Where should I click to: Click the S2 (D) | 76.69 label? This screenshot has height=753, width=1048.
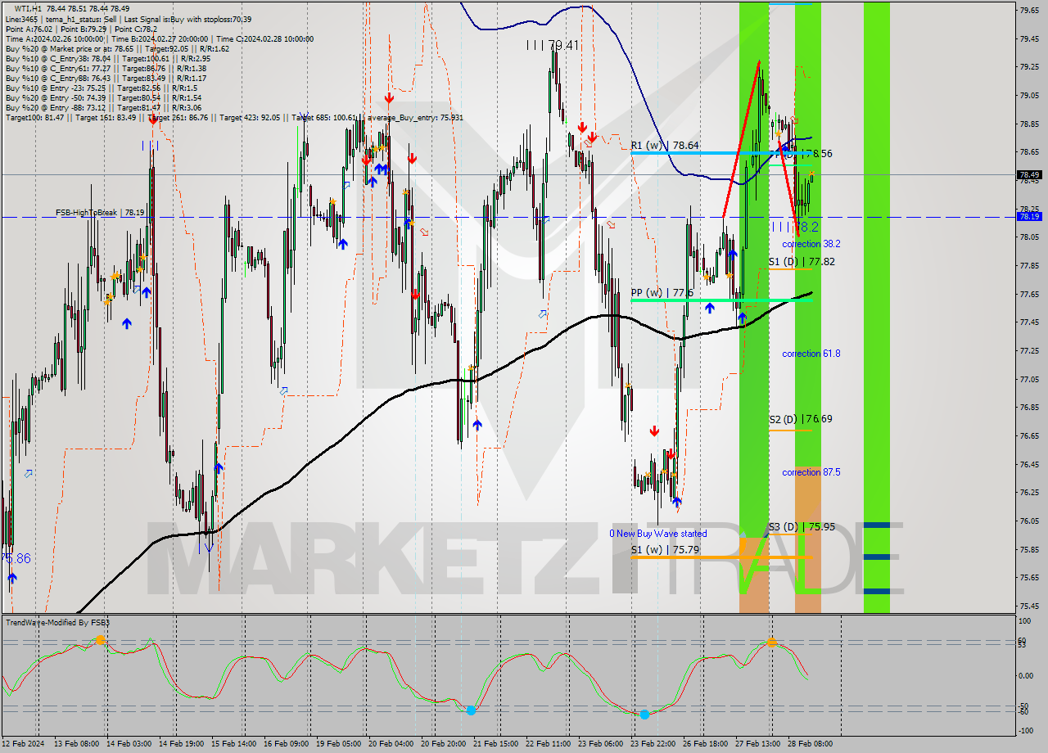point(801,418)
